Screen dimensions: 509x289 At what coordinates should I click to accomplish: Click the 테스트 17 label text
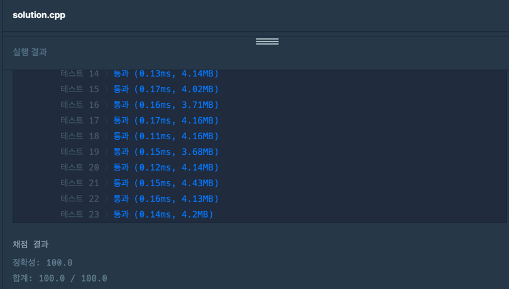click(80, 121)
